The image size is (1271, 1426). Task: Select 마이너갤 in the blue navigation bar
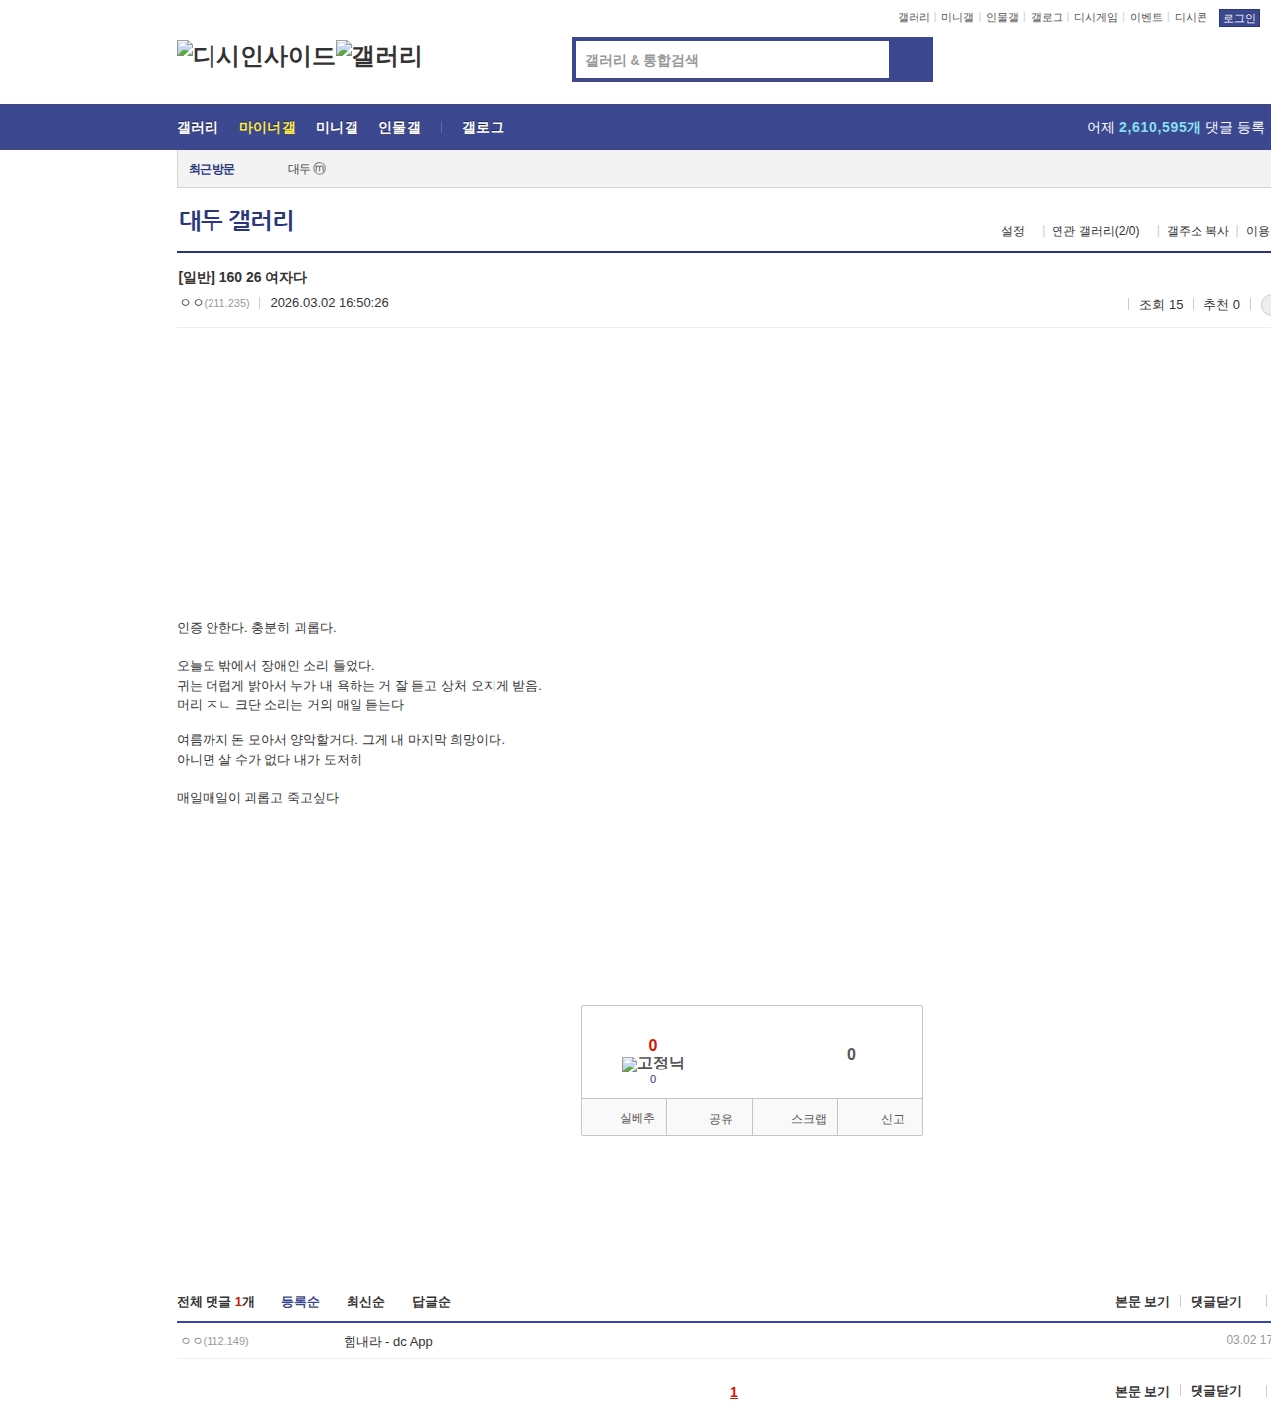point(267,128)
